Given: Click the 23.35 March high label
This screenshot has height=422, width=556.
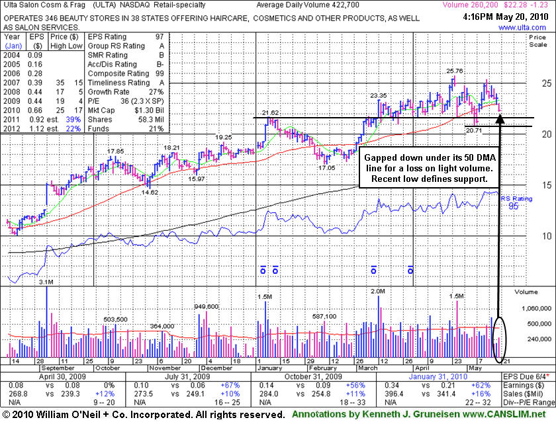Looking at the screenshot, I should 379,95.
